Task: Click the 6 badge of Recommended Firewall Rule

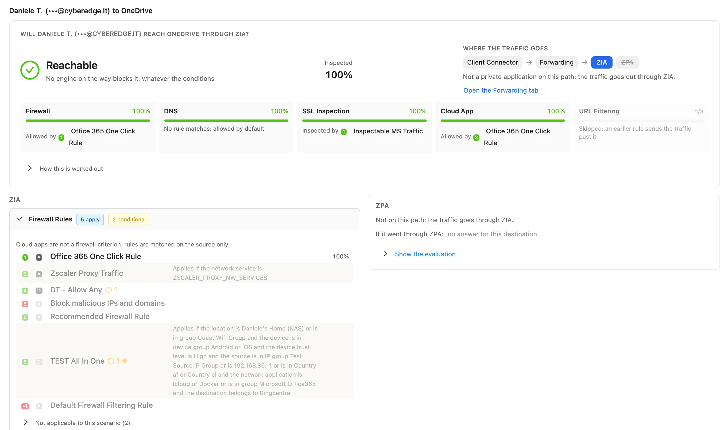Action: click(25, 317)
